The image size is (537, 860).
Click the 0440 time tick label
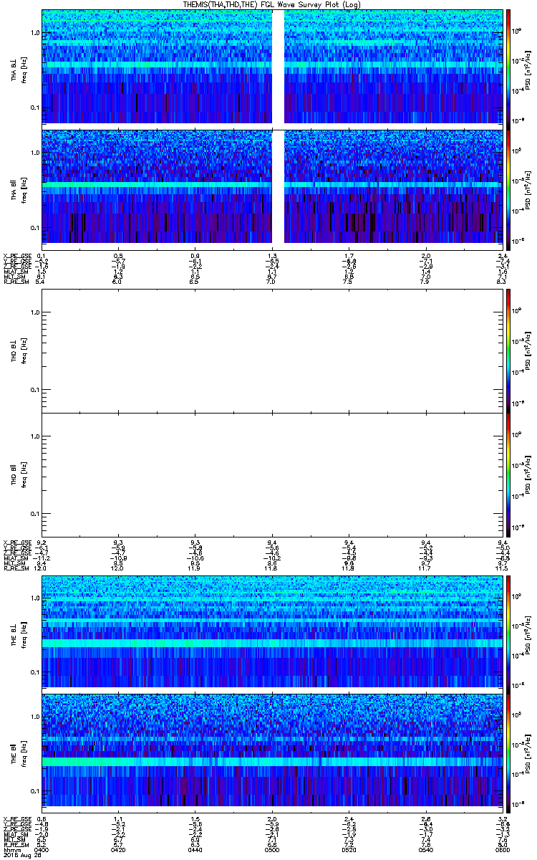tap(195, 849)
